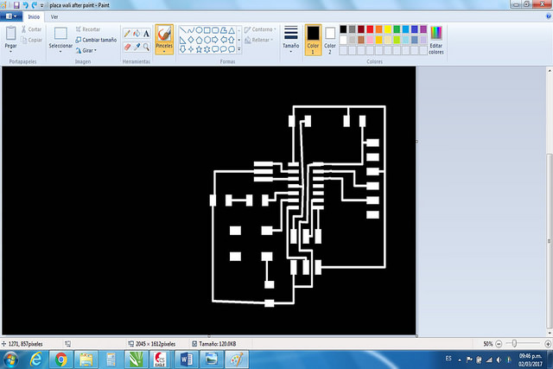Activate Color 1 foreground selector
Viewport: 553px width, 369px height.
click(x=313, y=40)
